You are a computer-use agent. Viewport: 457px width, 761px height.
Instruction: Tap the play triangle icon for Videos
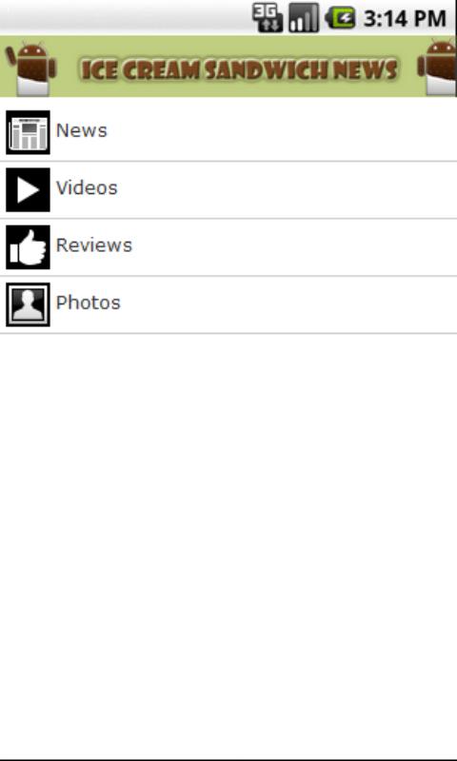(x=28, y=189)
